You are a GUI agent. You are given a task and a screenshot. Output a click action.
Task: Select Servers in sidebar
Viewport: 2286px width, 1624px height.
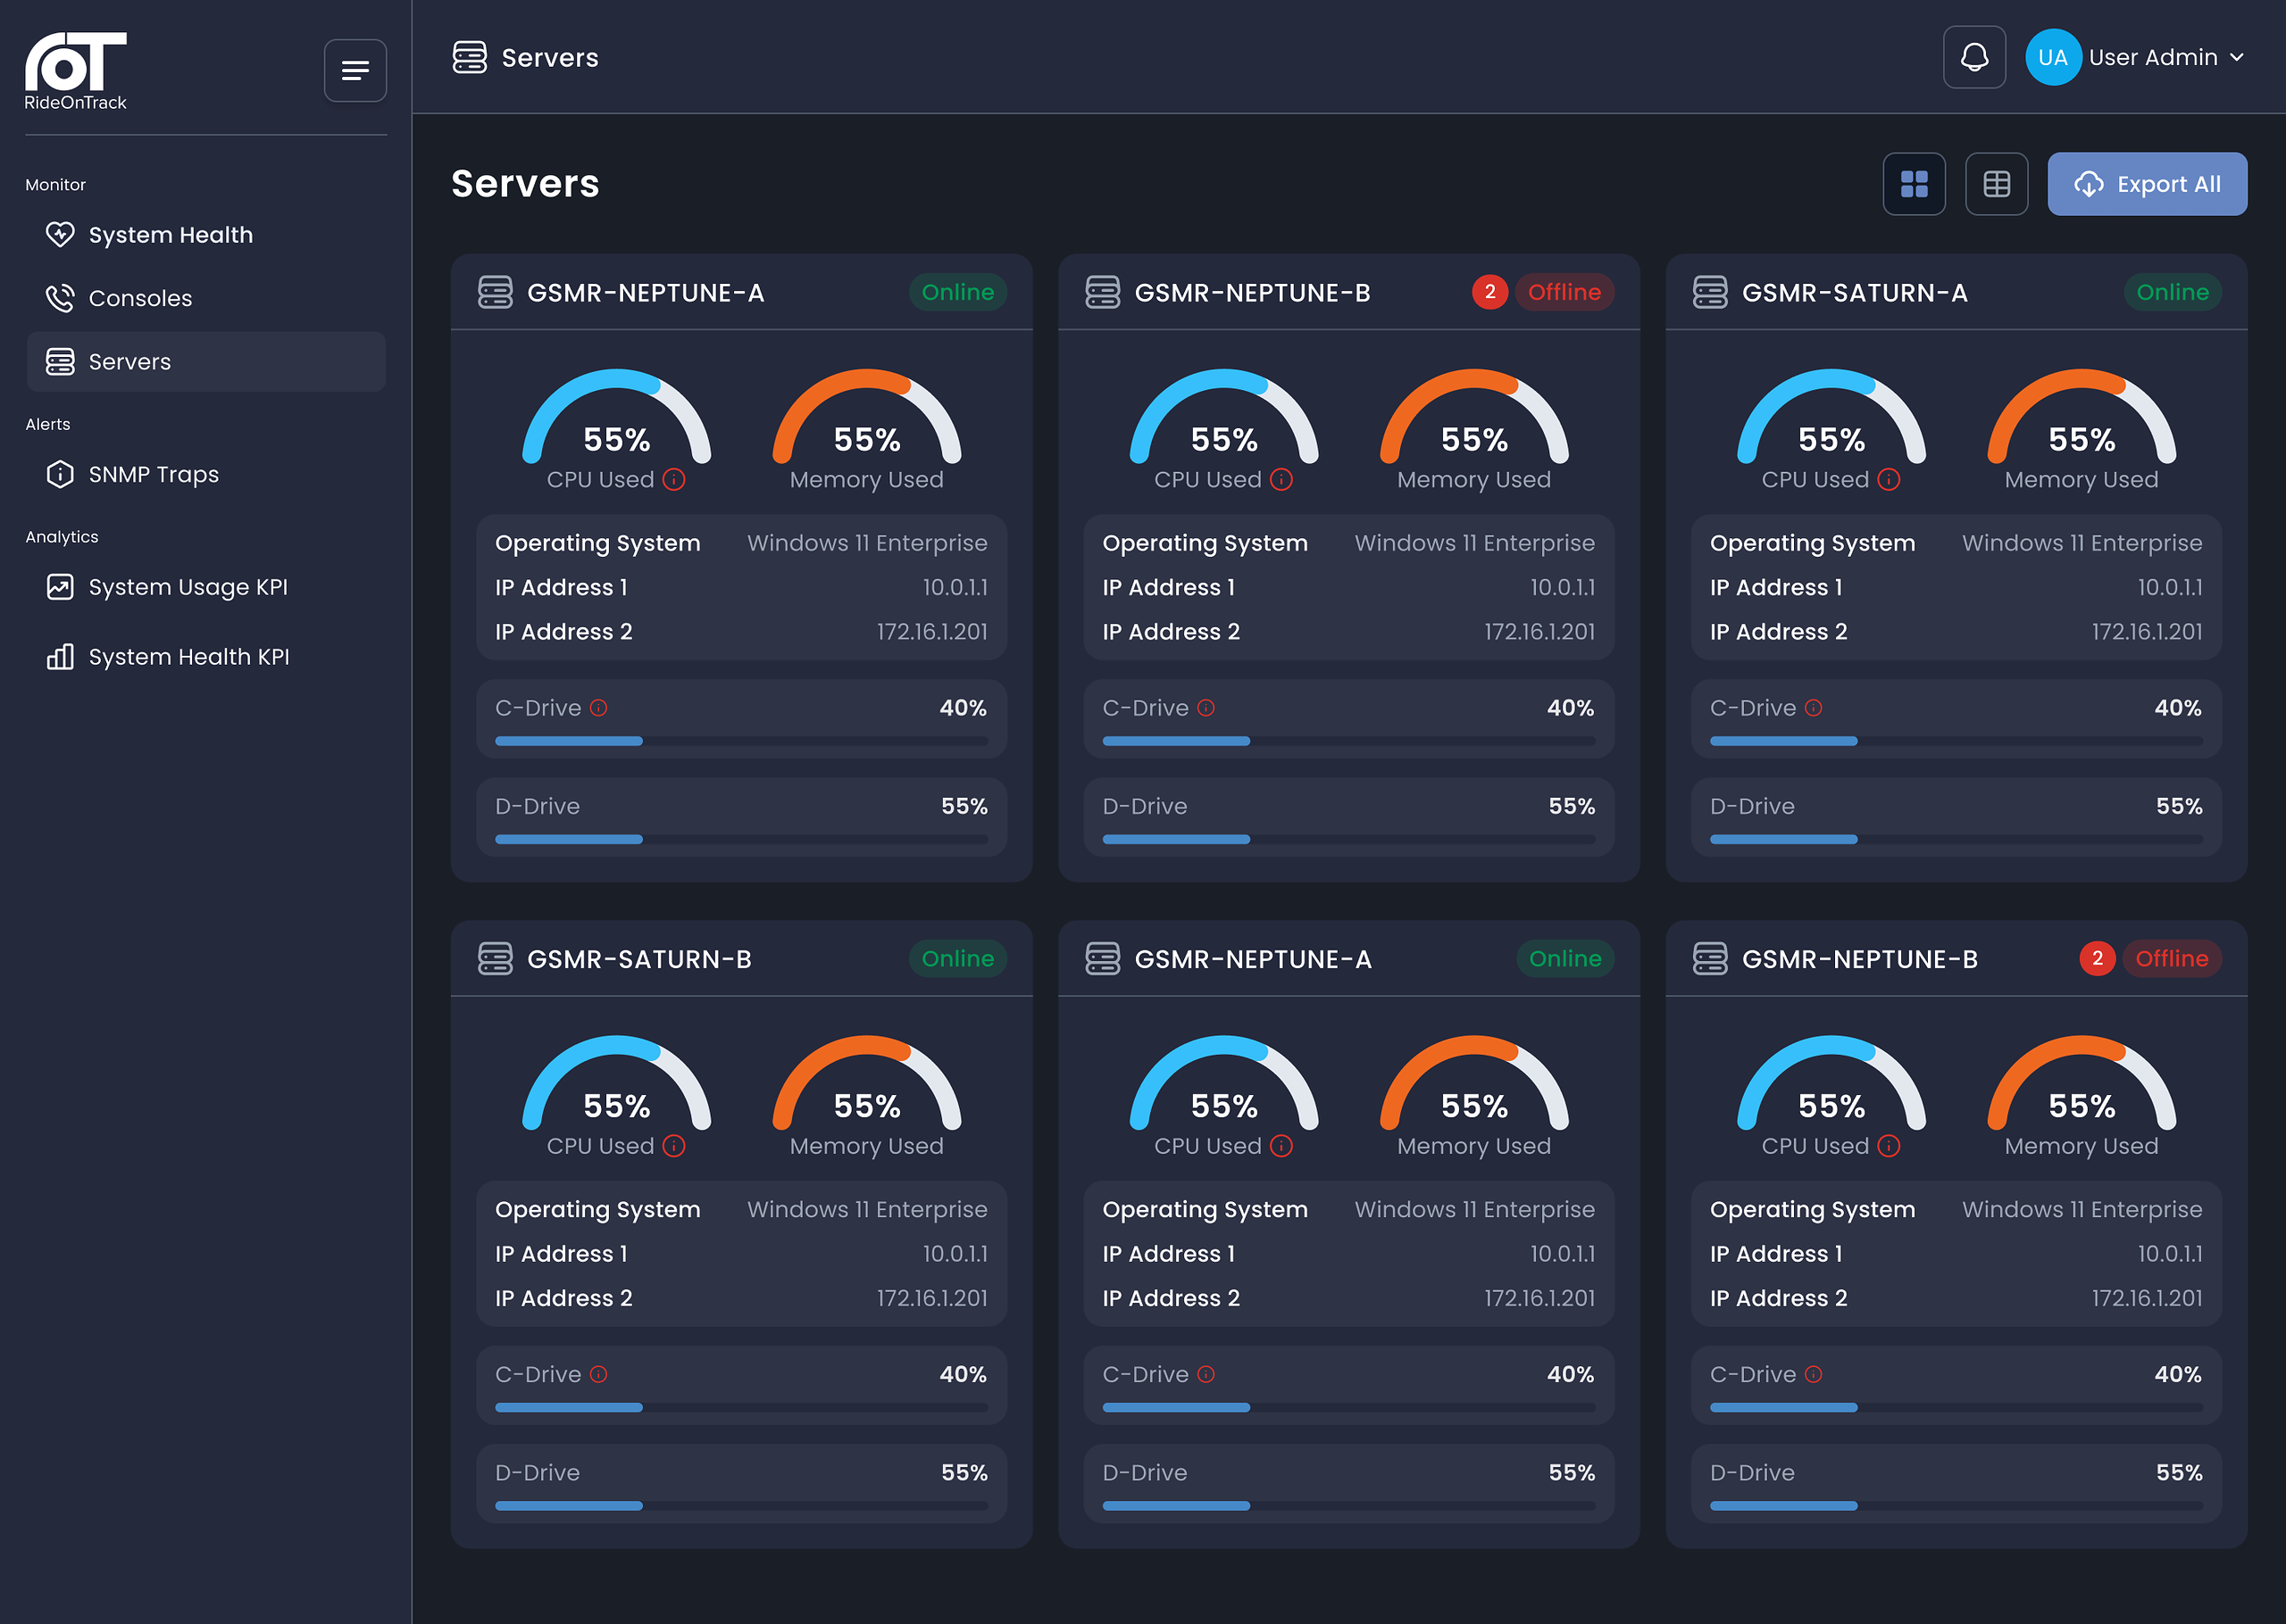pyautogui.click(x=206, y=361)
